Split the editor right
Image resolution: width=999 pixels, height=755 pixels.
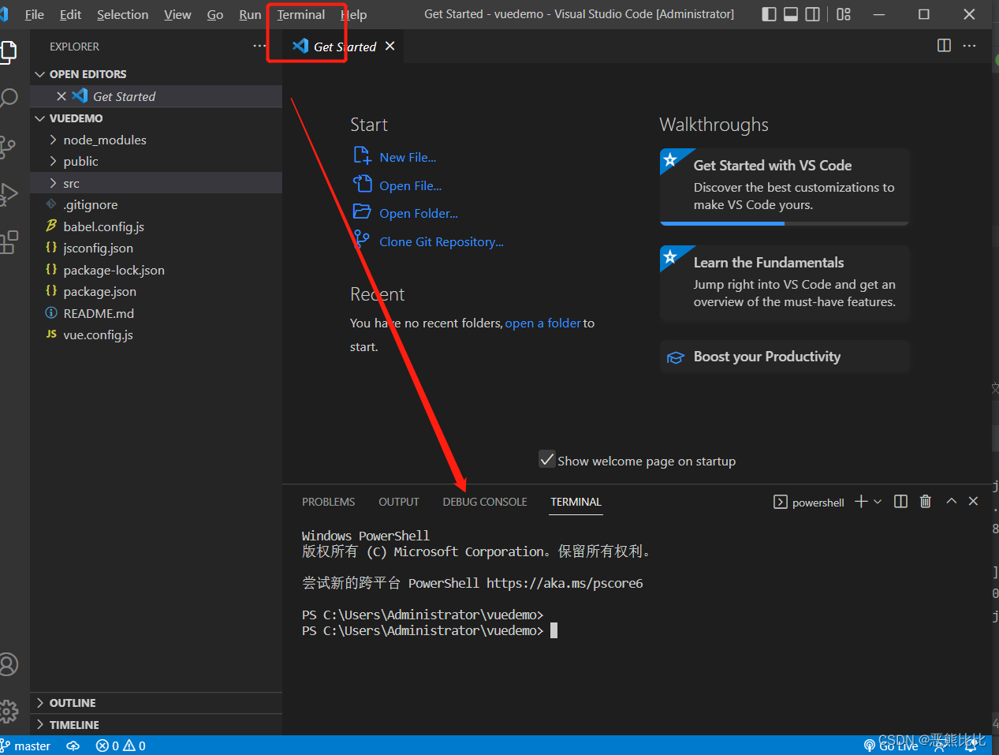944,46
